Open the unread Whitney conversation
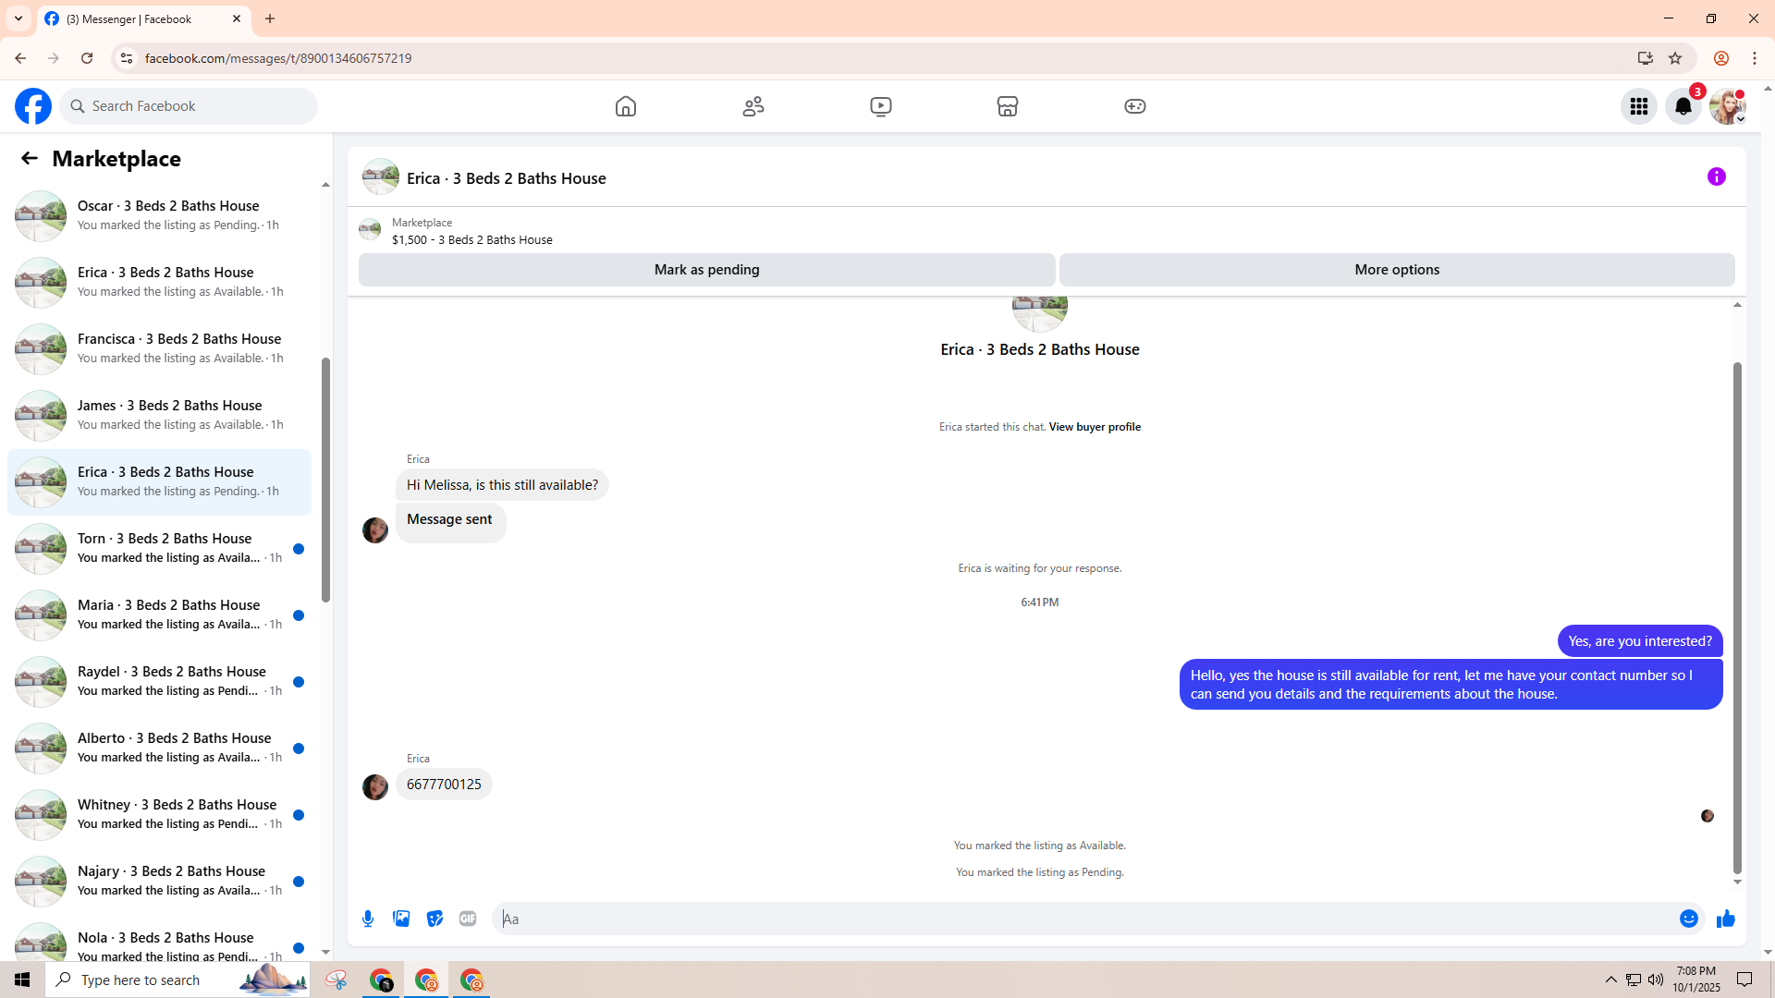The image size is (1775, 998). 159,814
